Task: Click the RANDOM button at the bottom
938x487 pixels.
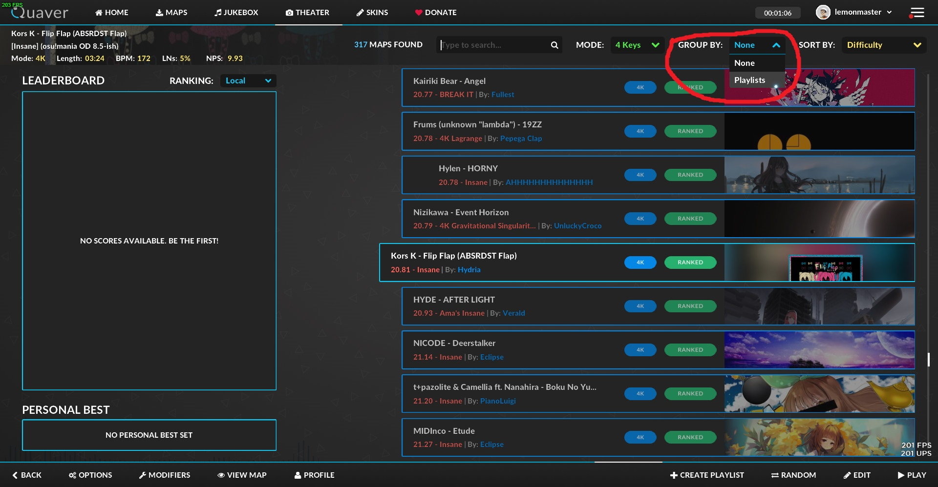Action: coord(793,475)
